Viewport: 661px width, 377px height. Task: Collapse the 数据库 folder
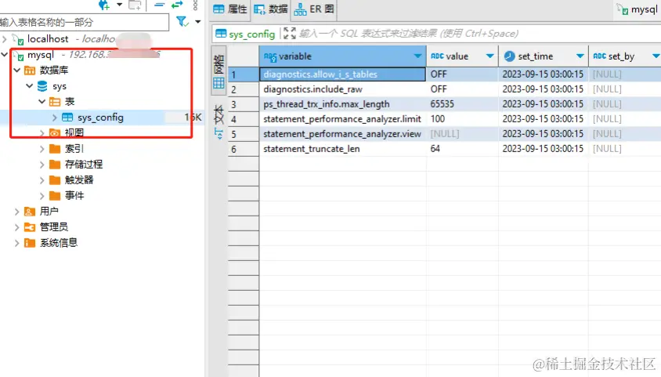(17, 70)
